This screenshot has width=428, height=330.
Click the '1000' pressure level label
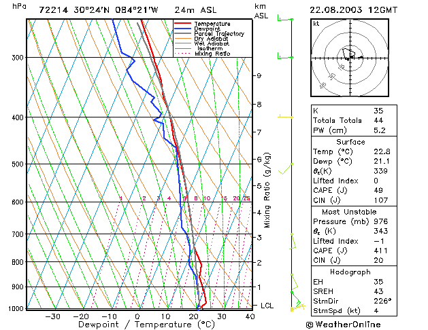(x=16, y=309)
